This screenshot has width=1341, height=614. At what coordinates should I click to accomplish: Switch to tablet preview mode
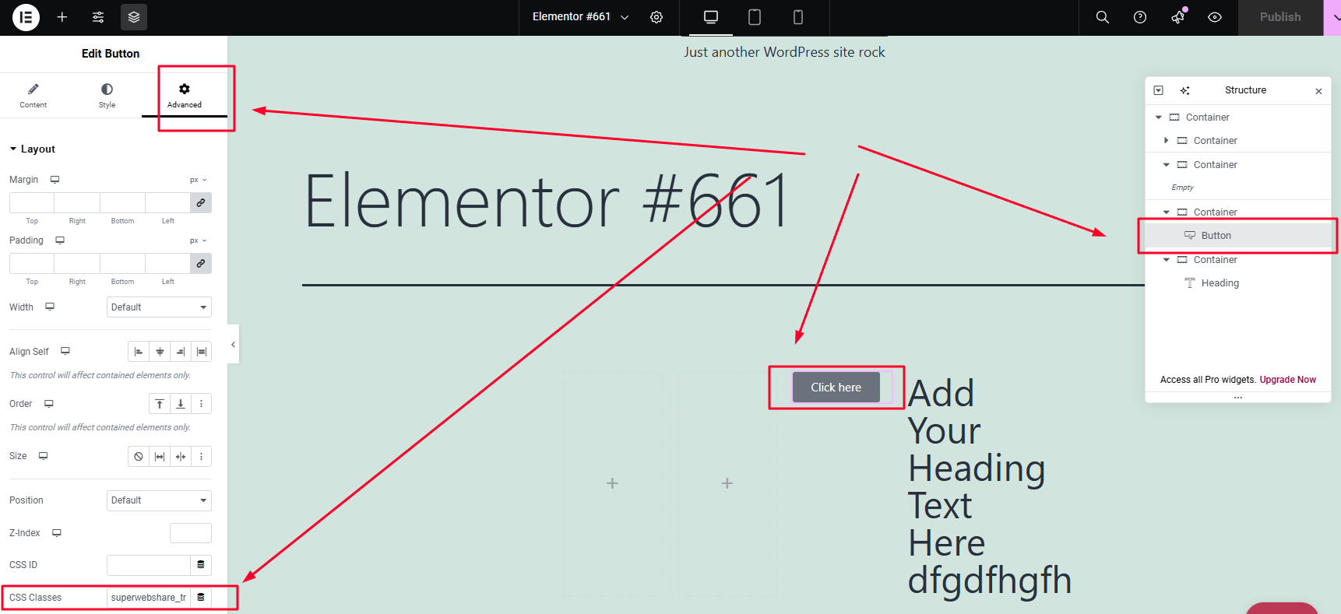click(755, 17)
